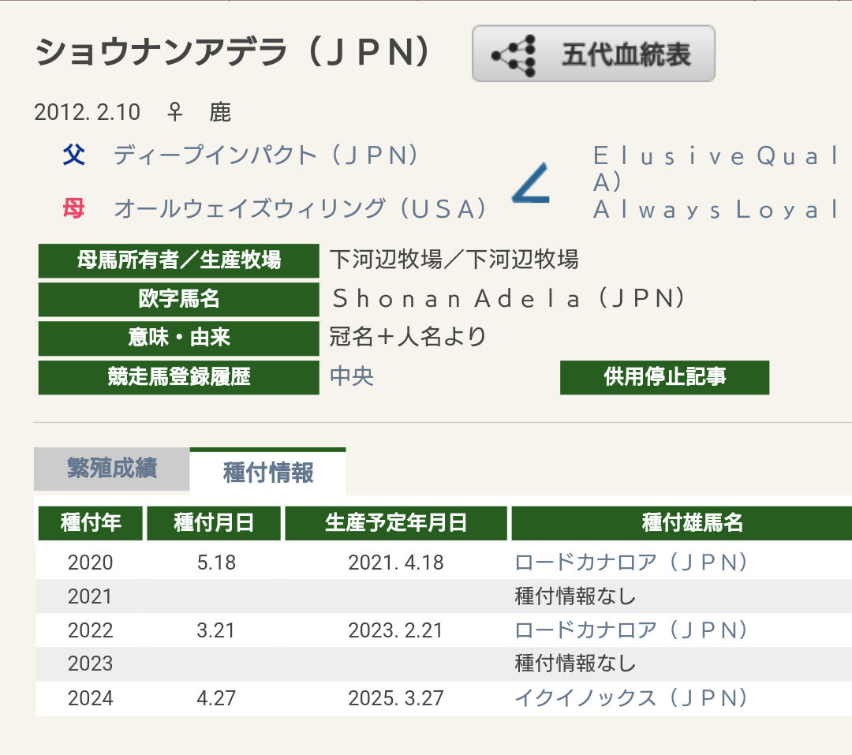
Task: Click the 生産予定年月日 column header
Action: pos(396,523)
